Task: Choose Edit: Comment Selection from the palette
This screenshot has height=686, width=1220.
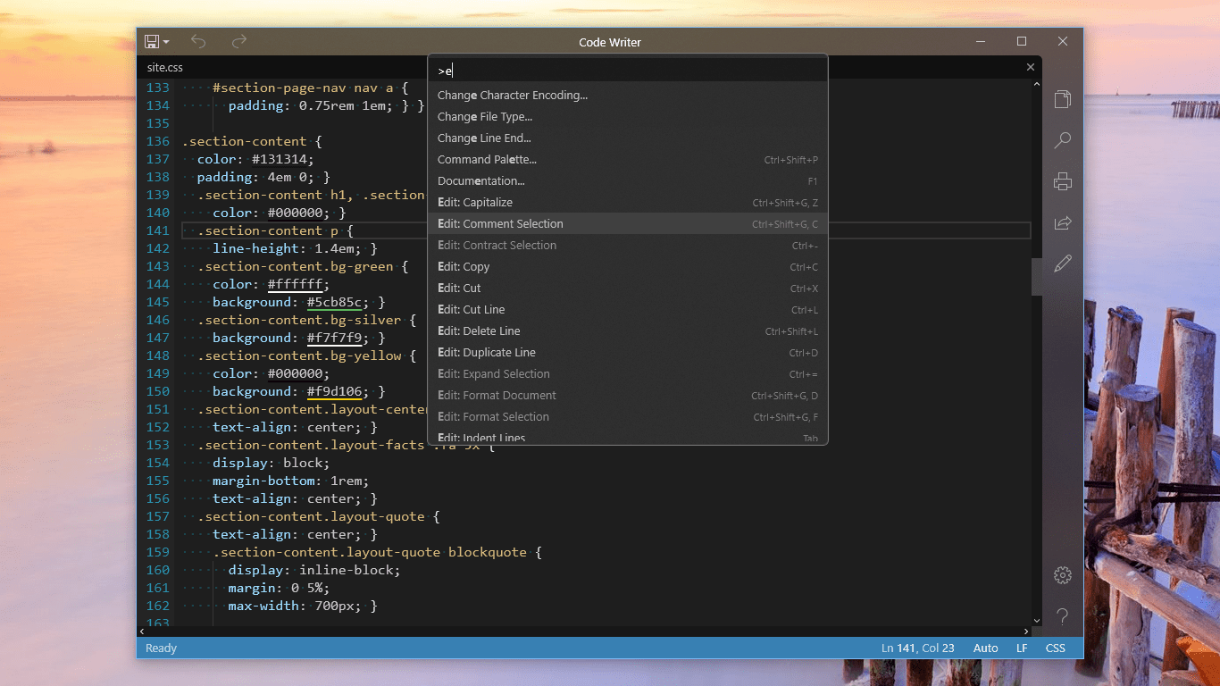Action: click(500, 223)
